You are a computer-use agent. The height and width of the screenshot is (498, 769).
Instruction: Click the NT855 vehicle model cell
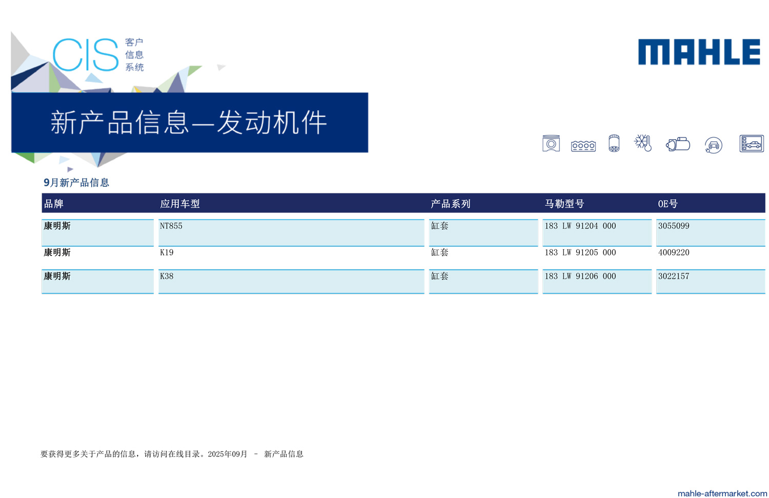(171, 226)
